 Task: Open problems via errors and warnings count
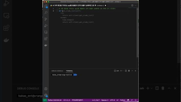(x=67, y=100)
